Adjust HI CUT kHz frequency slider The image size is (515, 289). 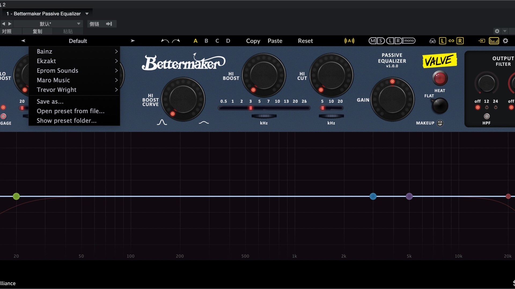[332, 108]
